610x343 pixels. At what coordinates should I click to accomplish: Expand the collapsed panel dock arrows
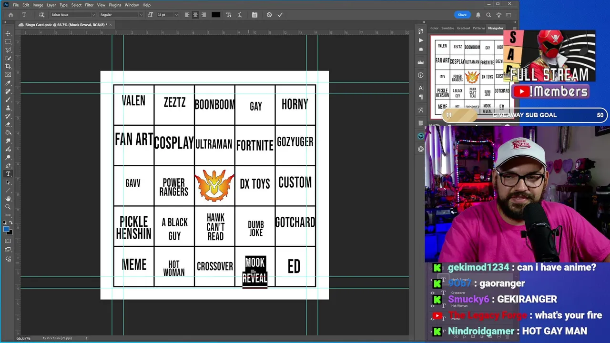click(x=423, y=22)
